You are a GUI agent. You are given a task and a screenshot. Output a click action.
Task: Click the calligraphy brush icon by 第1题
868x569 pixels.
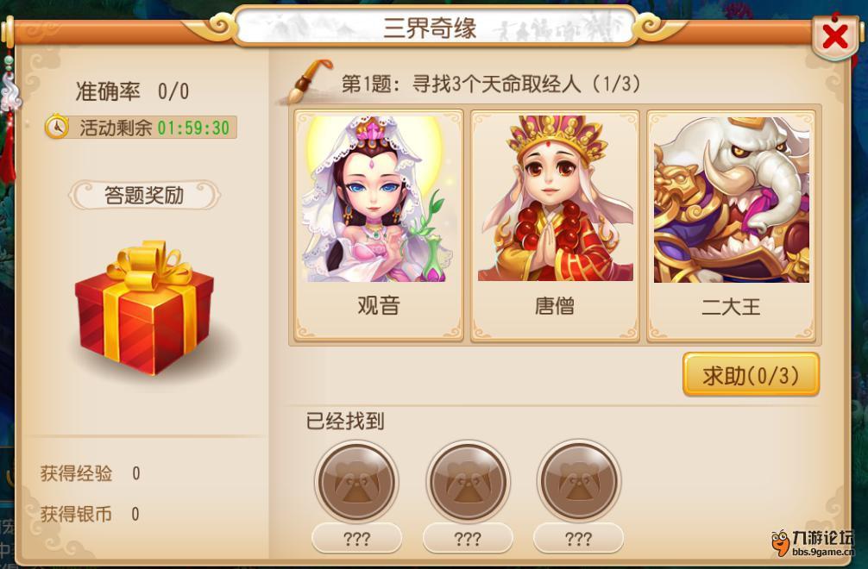pos(305,82)
